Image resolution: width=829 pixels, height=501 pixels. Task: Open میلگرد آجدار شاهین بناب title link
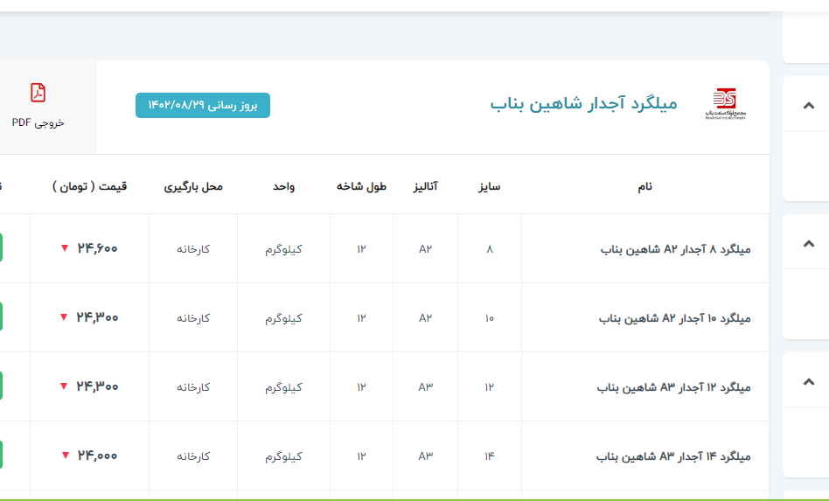point(583,105)
